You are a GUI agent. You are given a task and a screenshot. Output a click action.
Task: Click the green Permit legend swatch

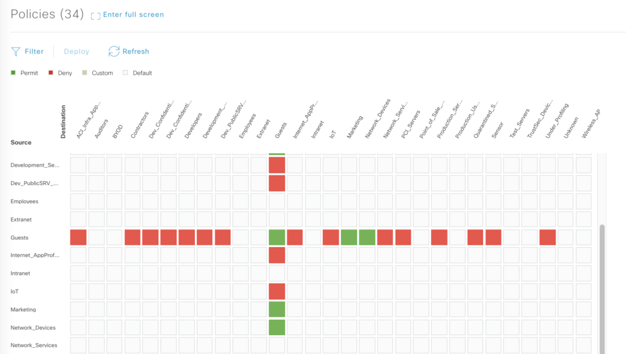click(14, 73)
